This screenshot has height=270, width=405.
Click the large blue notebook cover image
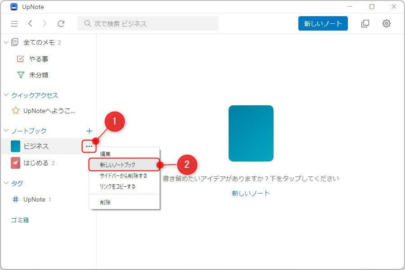251,133
